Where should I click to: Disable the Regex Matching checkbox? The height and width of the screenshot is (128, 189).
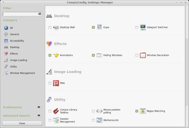pos(137,111)
